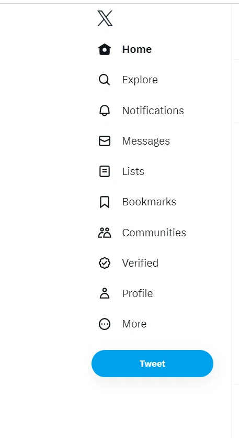Click the Home house icon
Image resolution: width=239 pixels, height=438 pixels.
[x=105, y=49]
